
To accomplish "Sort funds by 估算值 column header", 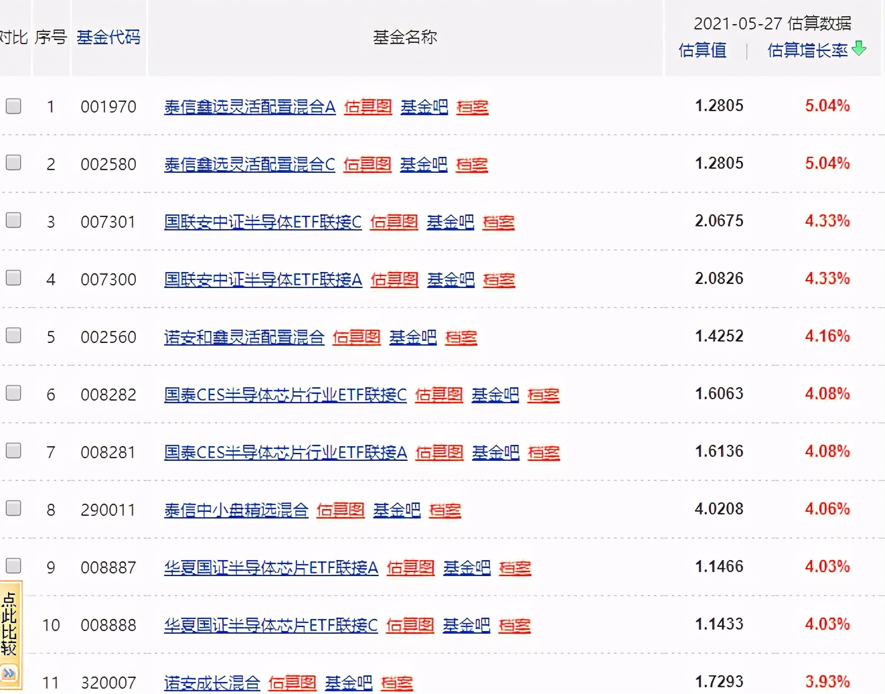I will point(702,50).
